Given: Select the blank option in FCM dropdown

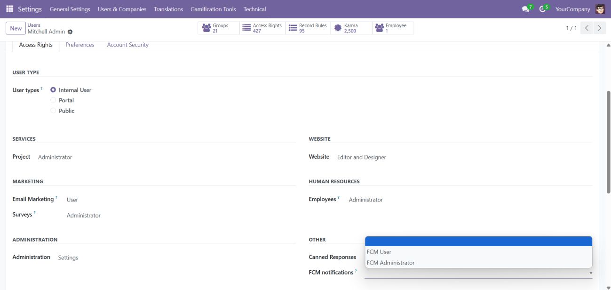Looking at the screenshot, I should click(x=478, y=242).
